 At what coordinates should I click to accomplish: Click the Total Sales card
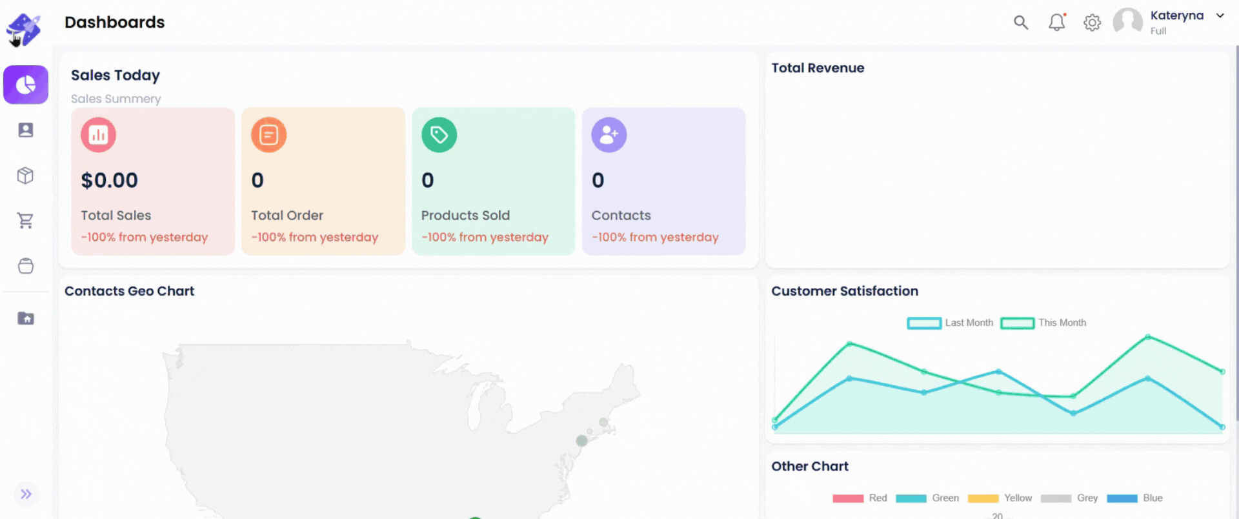[x=153, y=181]
